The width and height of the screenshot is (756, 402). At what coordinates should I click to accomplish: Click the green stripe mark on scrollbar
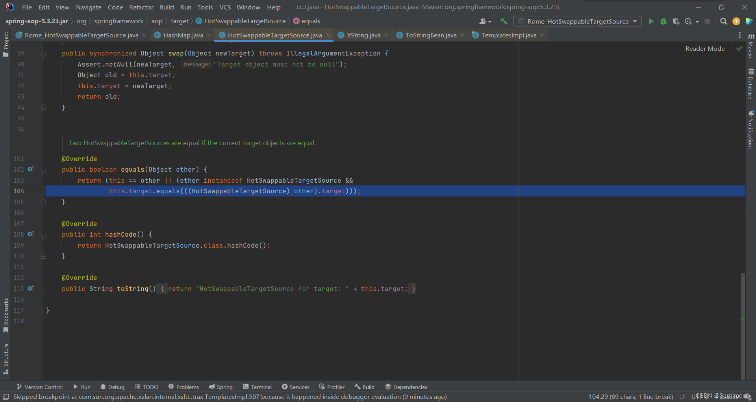click(742, 319)
